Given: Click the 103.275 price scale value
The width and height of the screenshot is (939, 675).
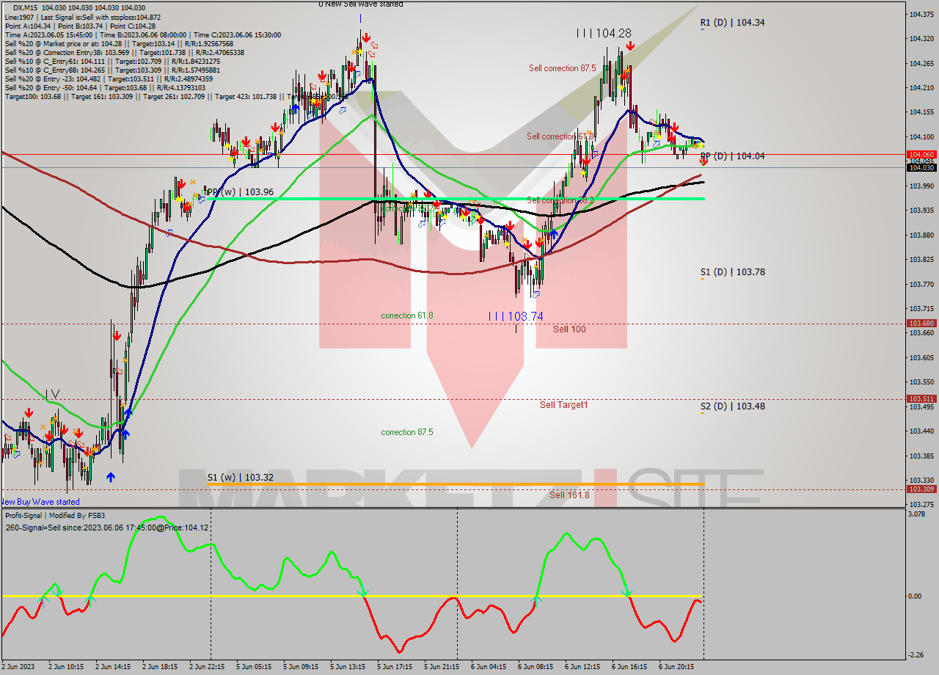Looking at the screenshot, I should pos(921,505).
